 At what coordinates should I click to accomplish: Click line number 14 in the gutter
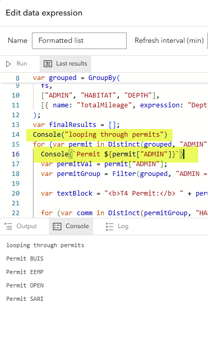point(15,135)
